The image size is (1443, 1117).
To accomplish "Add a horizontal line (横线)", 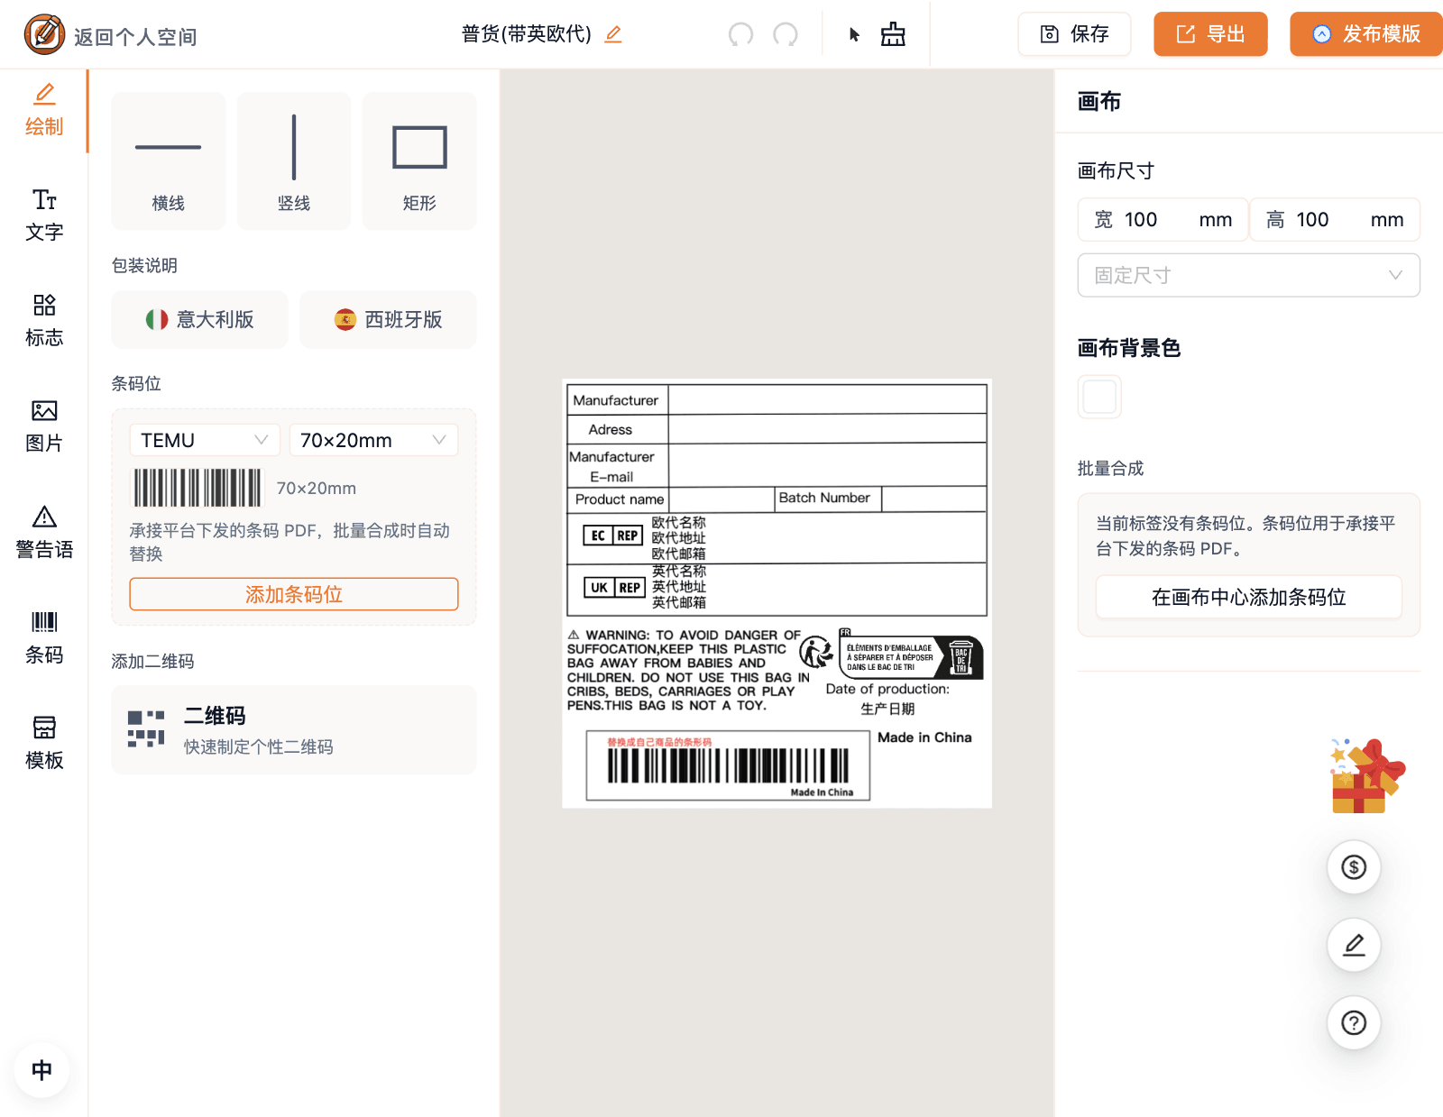I will click(169, 160).
